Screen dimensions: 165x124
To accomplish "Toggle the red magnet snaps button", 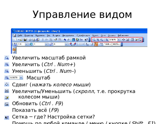I will click(x=75, y=44).
